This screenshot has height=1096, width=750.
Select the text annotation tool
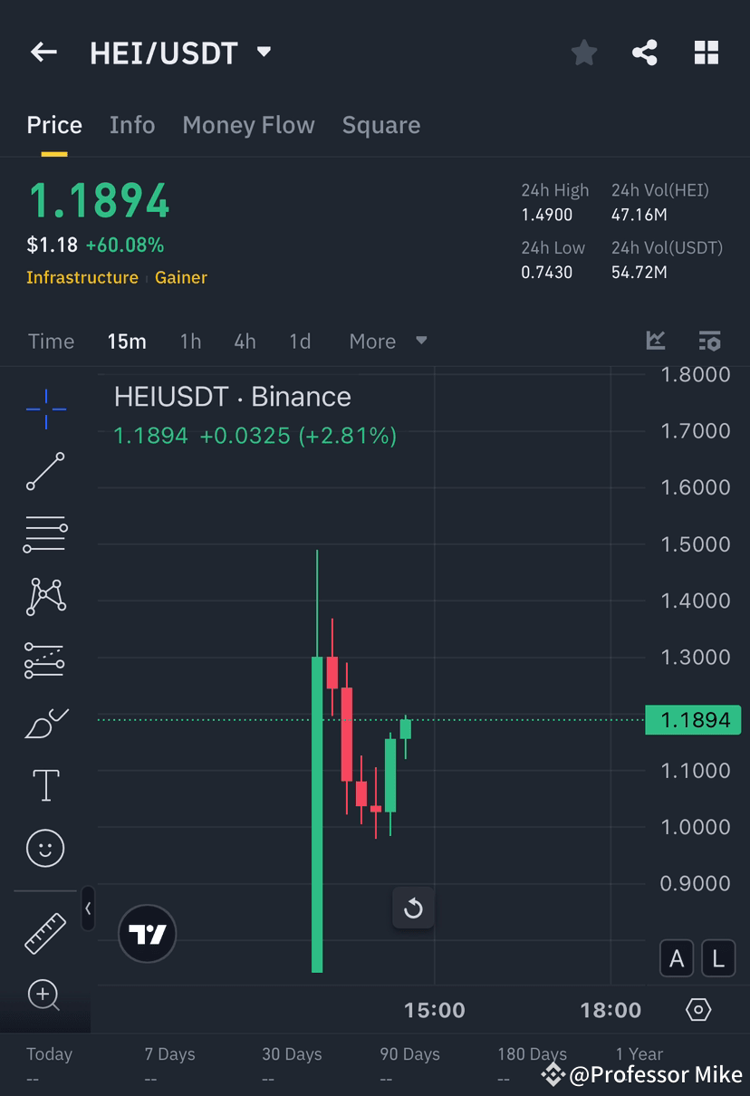click(x=45, y=784)
